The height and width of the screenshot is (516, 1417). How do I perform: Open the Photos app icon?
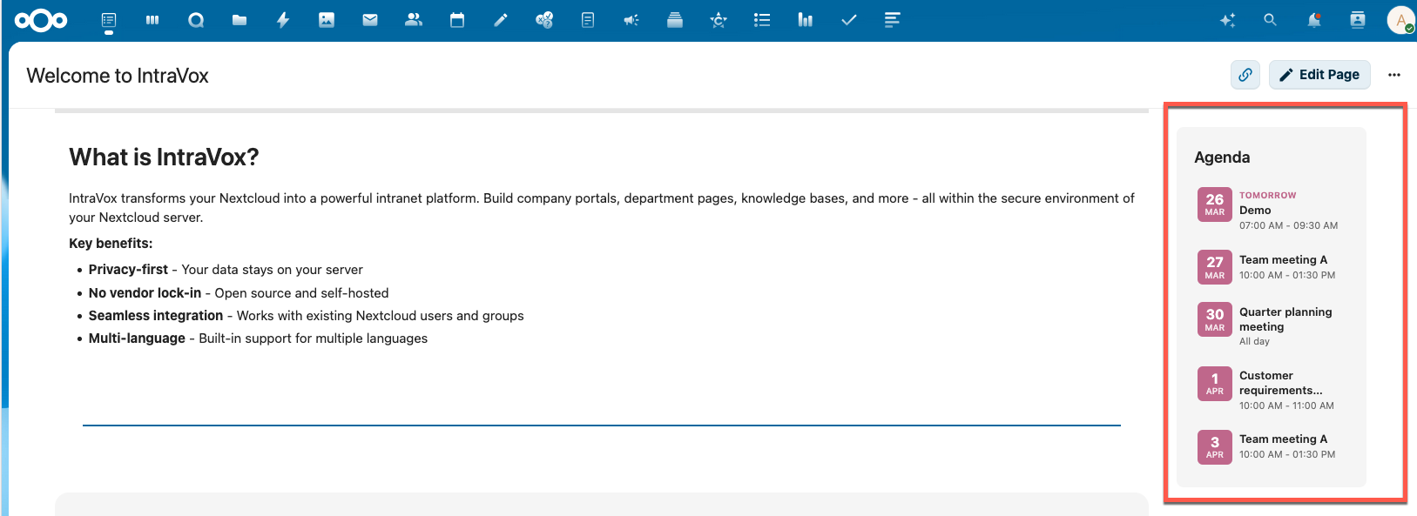[x=327, y=20]
